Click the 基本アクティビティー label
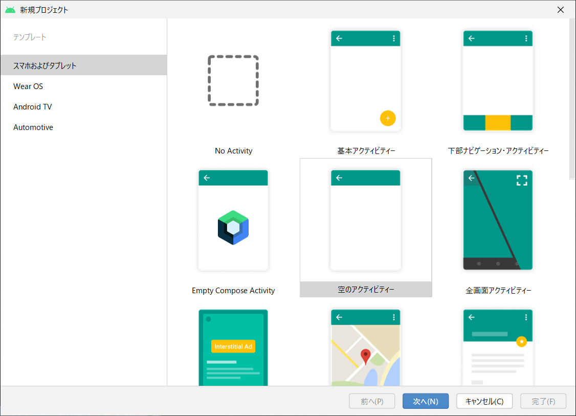576x416 pixels. point(366,150)
